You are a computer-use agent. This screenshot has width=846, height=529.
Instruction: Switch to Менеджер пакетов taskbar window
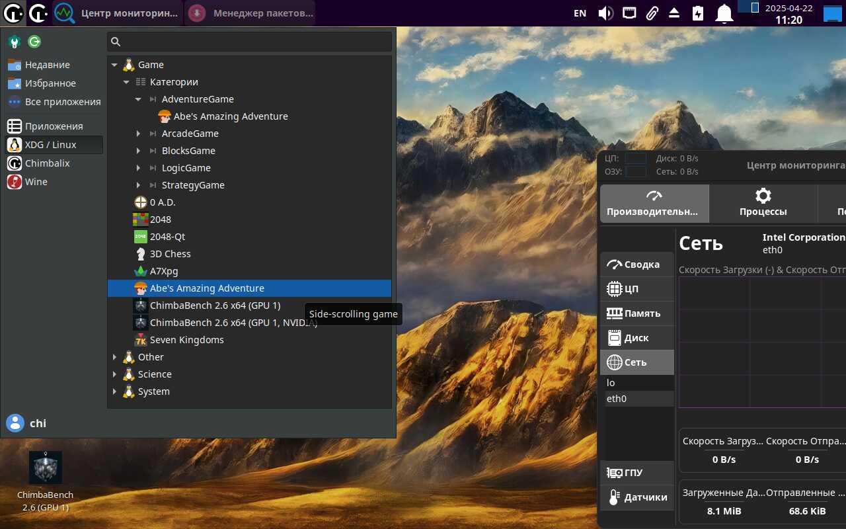[x=250, y=13]
